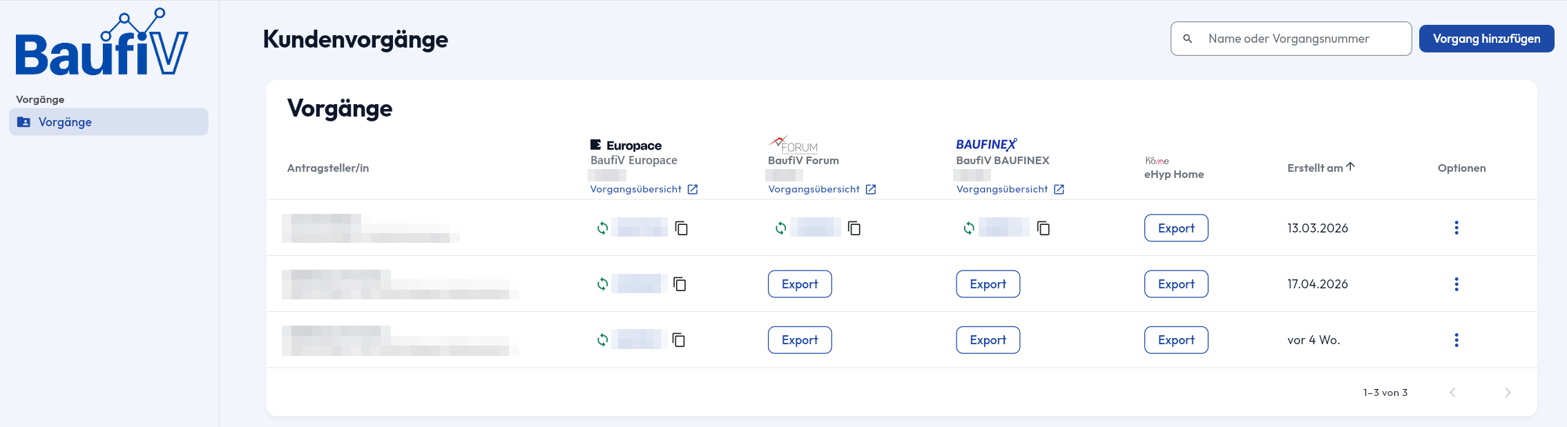Sync Europace entry in 17.04.2026 row
The height and width of the screenshot is (427, 1567).
click(x=602, y=284)
